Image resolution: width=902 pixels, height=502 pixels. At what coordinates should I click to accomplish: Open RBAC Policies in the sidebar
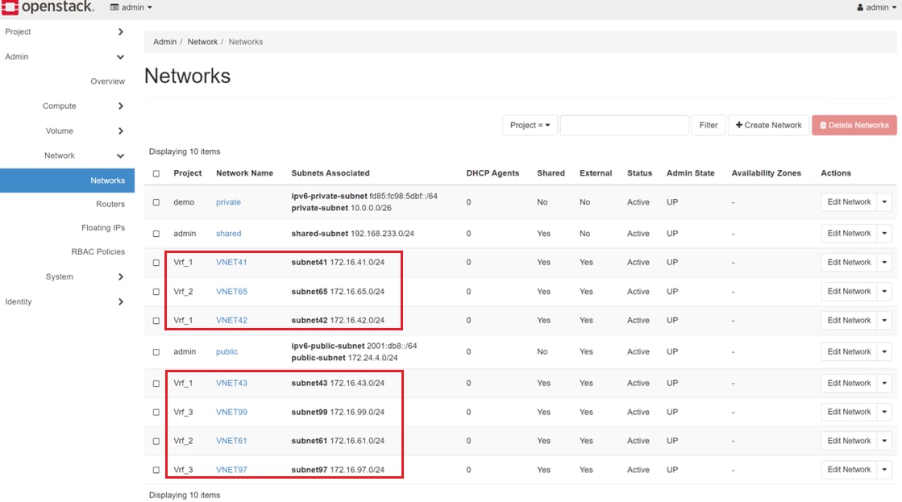[x=98, y=251]
